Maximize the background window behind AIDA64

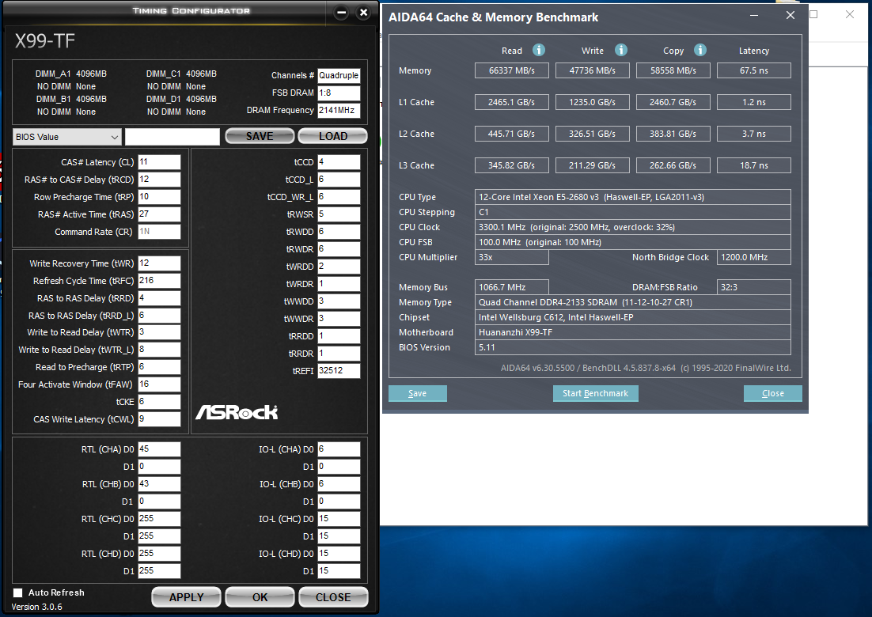[813, 14]
